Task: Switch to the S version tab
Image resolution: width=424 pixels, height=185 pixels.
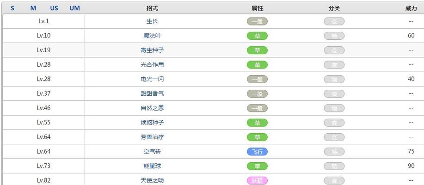Action: tap(12, 8)
